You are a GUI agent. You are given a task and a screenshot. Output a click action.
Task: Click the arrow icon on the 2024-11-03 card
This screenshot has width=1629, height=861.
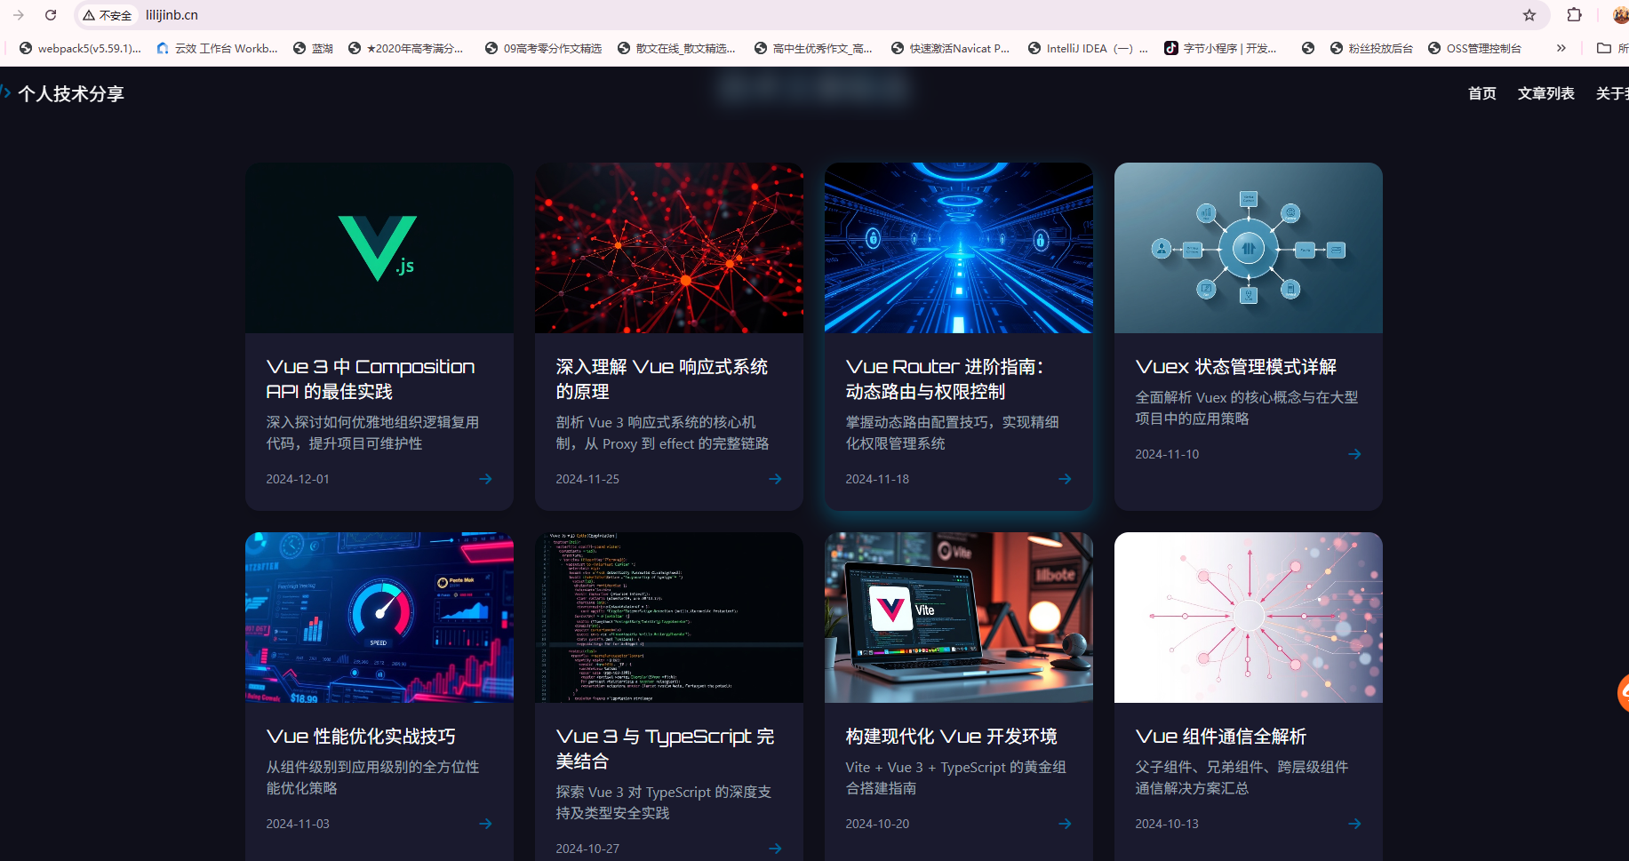pyautogui.click(x=485, y=824)
